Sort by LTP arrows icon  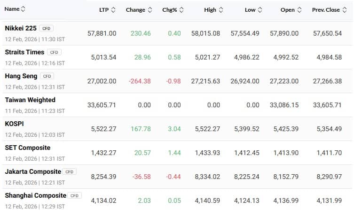pos(113,10)
